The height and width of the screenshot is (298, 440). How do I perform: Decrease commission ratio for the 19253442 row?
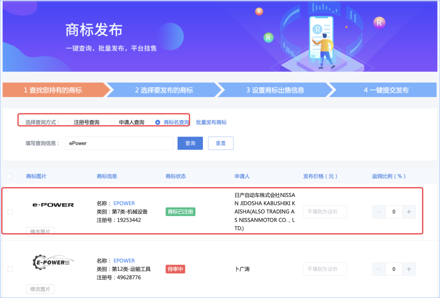[379, 212]
